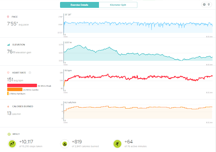Click the "PACE" section heading

coord(15,17)
